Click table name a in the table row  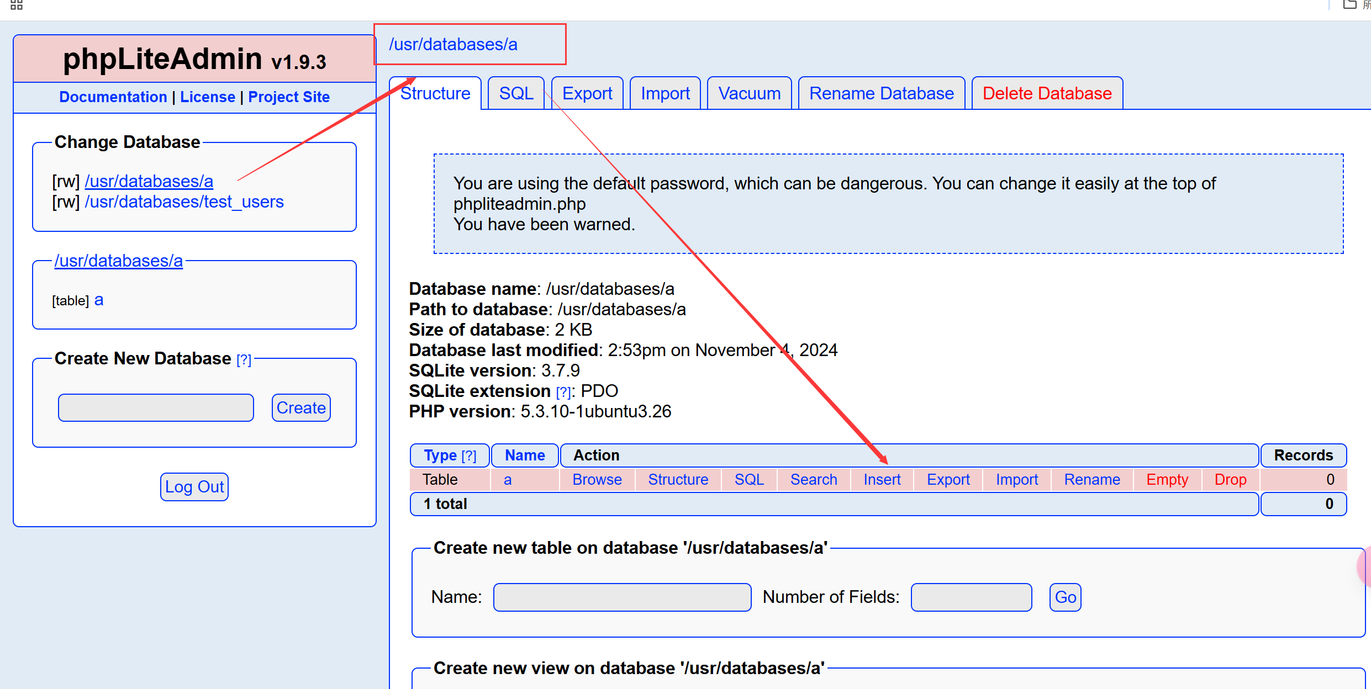[508, 480]
